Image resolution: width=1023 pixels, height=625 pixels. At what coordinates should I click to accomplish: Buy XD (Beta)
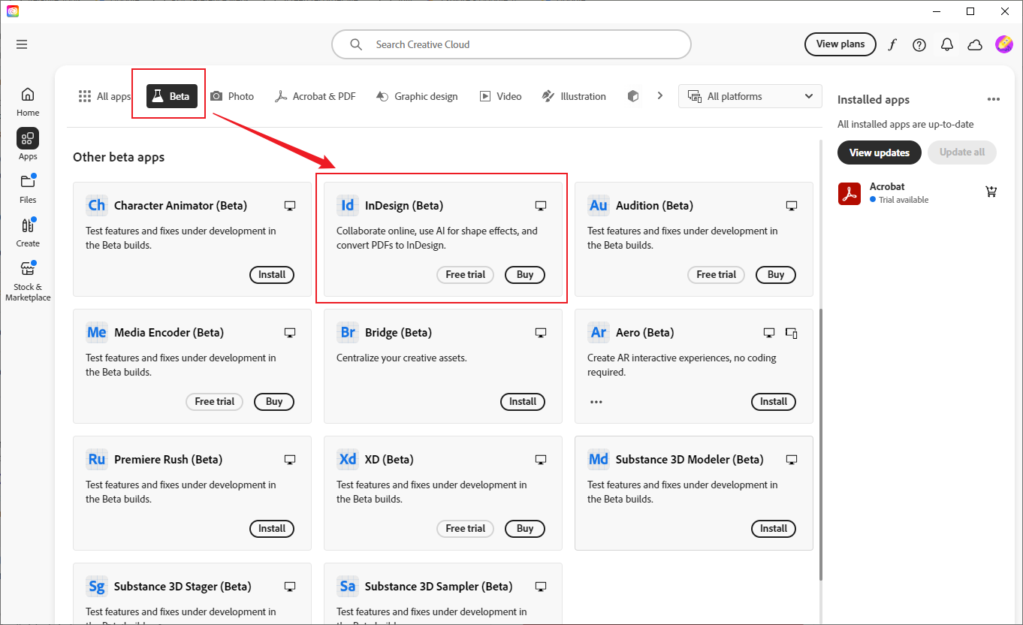point(525,529)
